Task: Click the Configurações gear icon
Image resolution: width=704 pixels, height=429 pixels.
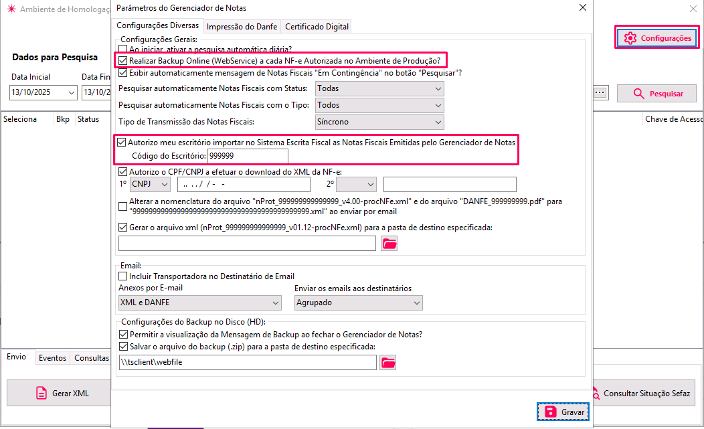Action: (x=630, y=38)
